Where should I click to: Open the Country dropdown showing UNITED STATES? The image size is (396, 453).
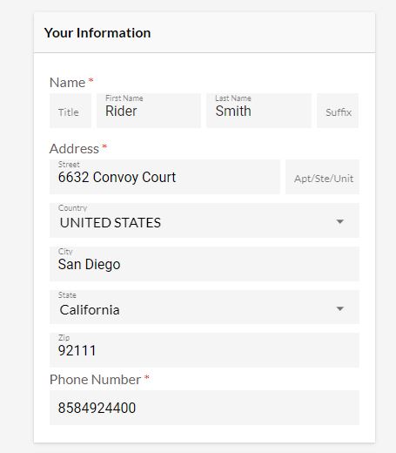click(205, 220)
